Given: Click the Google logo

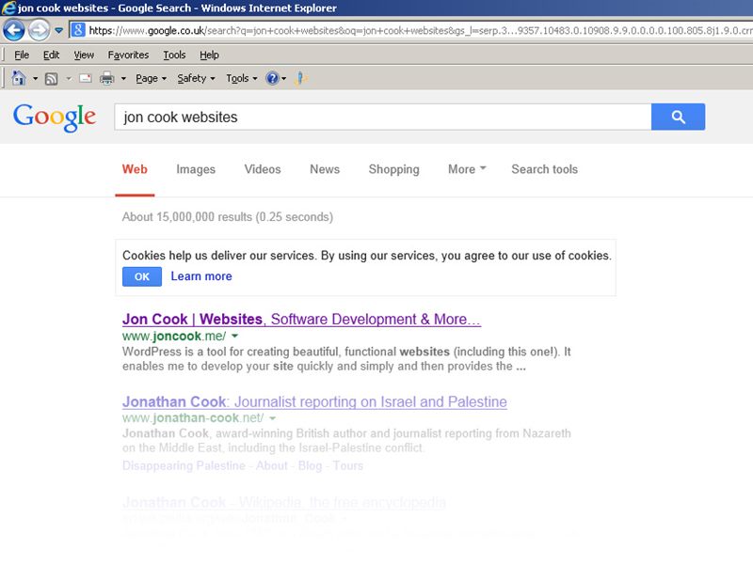Looking at the screenshot, I should coord(55,117).
